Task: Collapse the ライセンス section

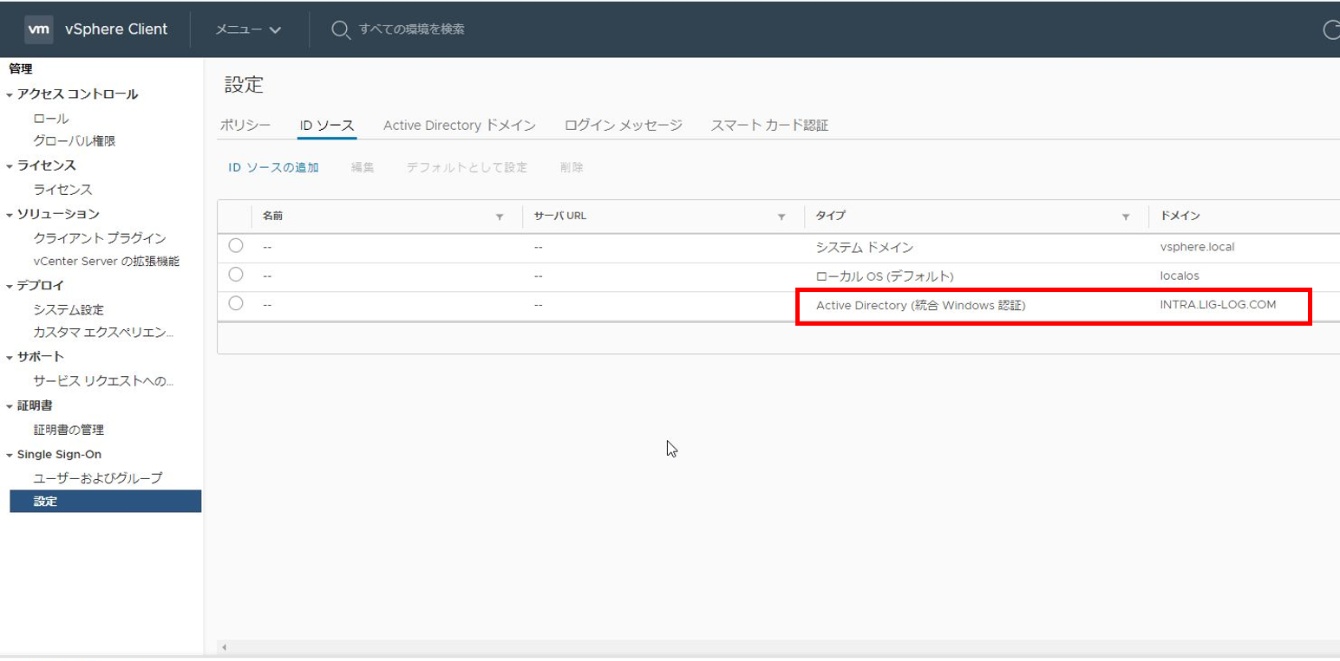Action: coord(10,165)
